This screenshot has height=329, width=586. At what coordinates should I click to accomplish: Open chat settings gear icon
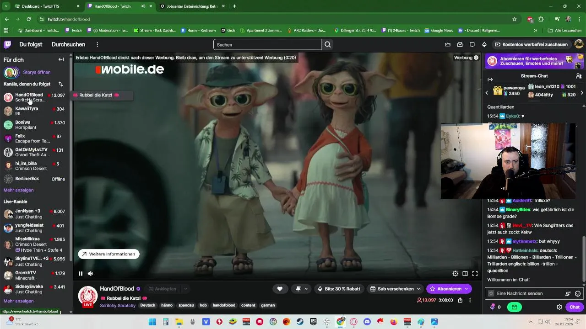tap(559, 307)
